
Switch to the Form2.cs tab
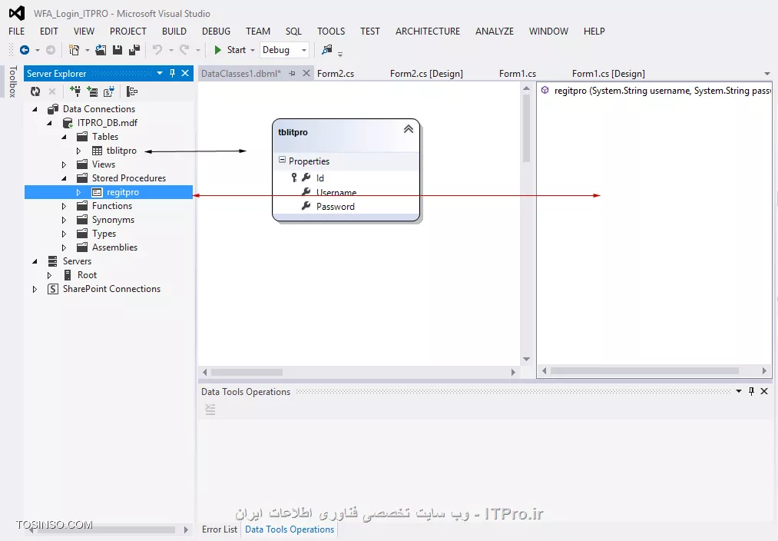(x=336, y=74)
